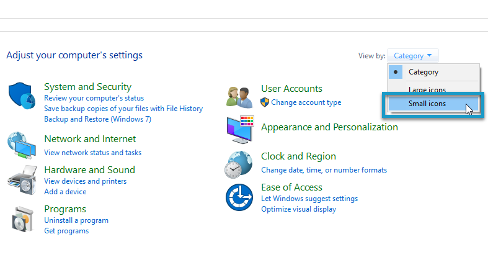Click the Appearance and Personalization monitor icon
Screen dimensions: 488x265
(x=239, y=129)
